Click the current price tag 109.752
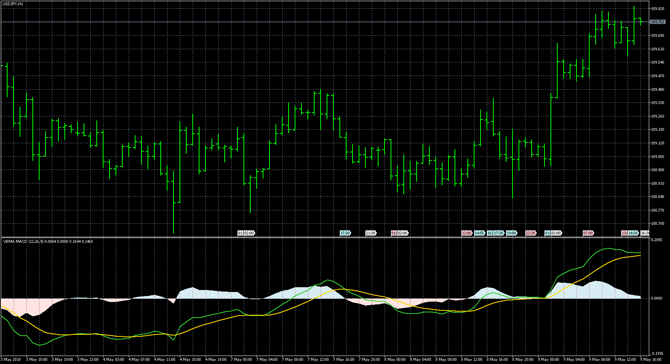Image resolution: width=670 pixels, height=364 pixels. pyautogui.click(x=658, y=22)
